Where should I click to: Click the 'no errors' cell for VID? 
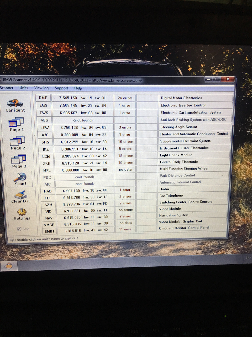point(125,210)
